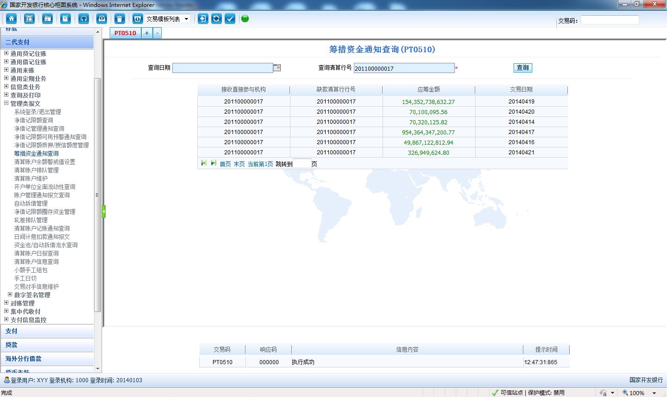667x397 pixels.
Task: Open 净借记限额查询 in the tree
Action: (33, 120)
